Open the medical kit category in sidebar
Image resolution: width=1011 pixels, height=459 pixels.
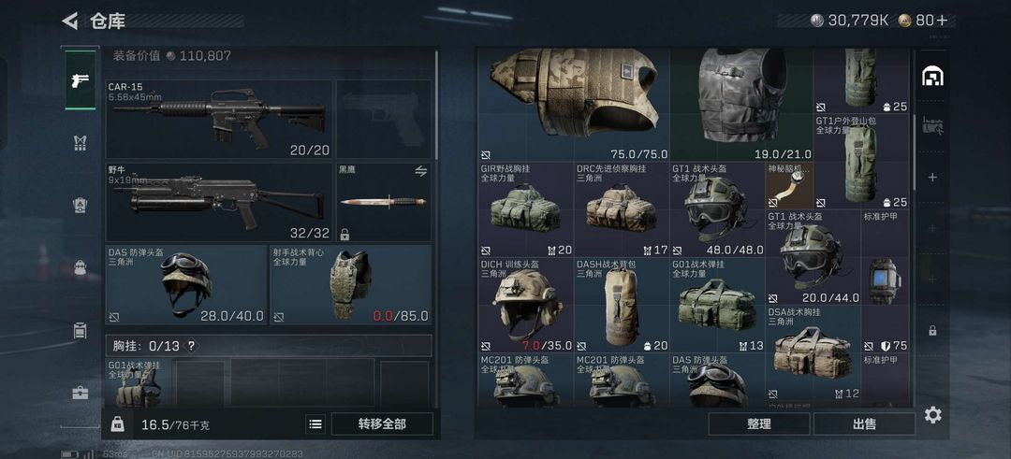80,392
